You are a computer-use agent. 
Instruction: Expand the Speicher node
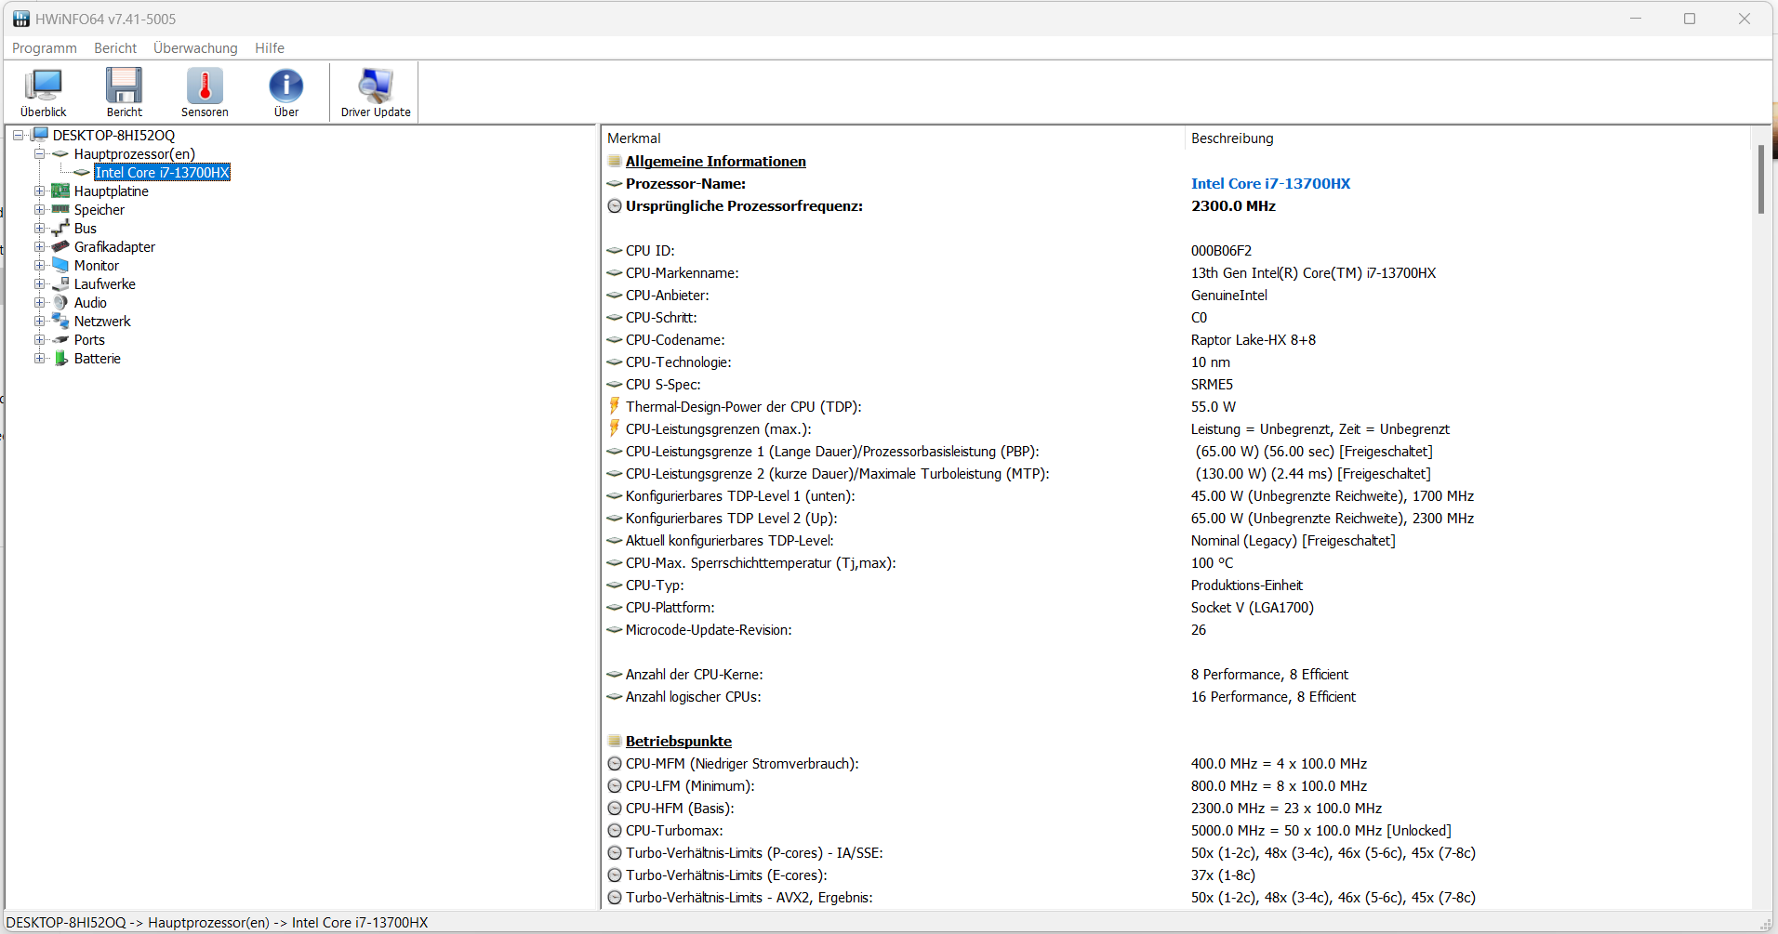(x=39, y=210)
